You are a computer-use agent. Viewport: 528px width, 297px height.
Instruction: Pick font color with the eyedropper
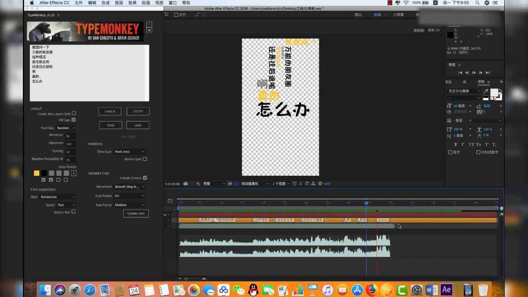pos(486,92)
